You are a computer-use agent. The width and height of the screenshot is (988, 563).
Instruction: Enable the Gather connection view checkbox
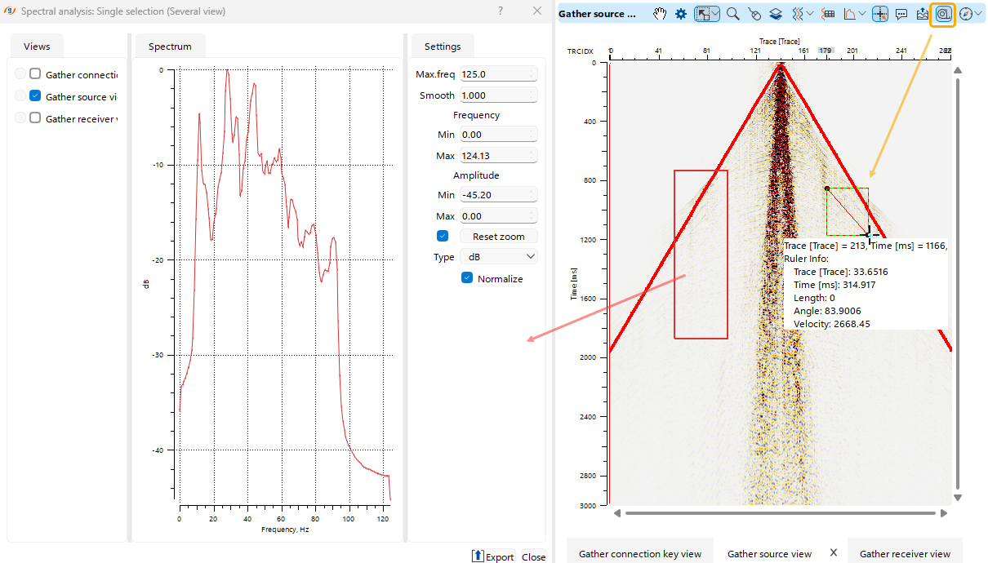[35, 74]
